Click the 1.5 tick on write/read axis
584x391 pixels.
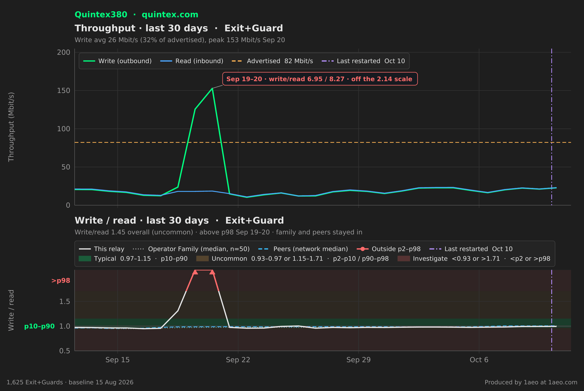pyautogui.click(x=65, y=301)
